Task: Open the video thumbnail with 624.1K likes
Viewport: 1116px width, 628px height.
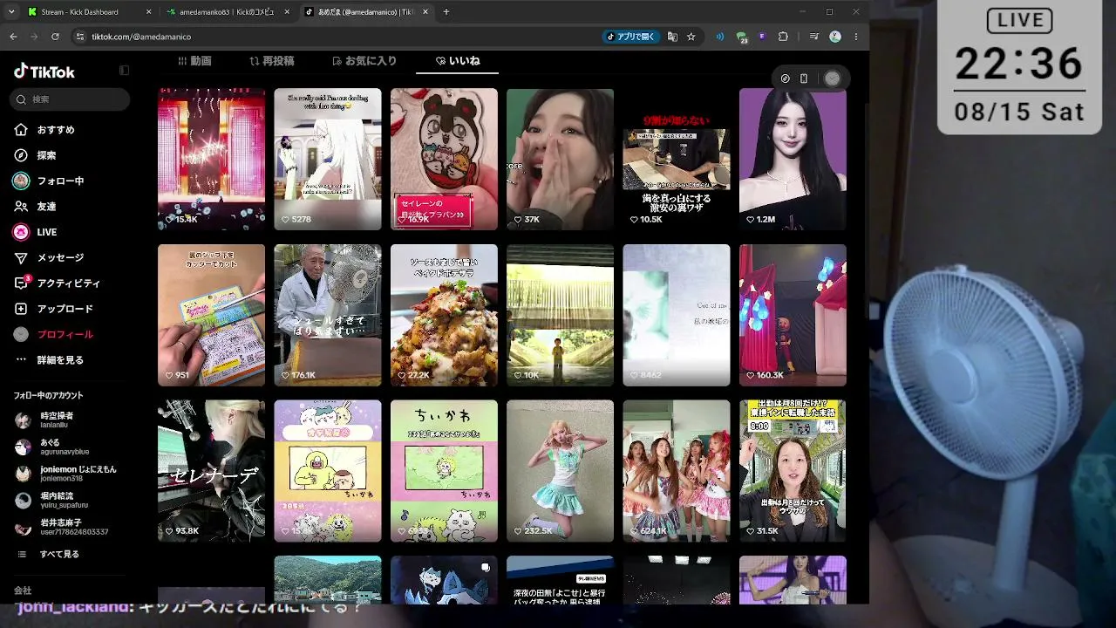Action: pyautogui.click(x=677, y=471)
